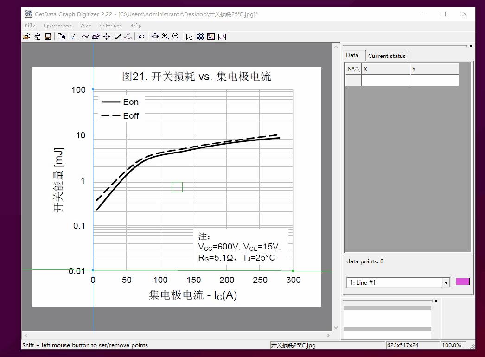Pick the Eraser tool in the toolbar
This screenshot has width=485, height=357.
[117, 37]
